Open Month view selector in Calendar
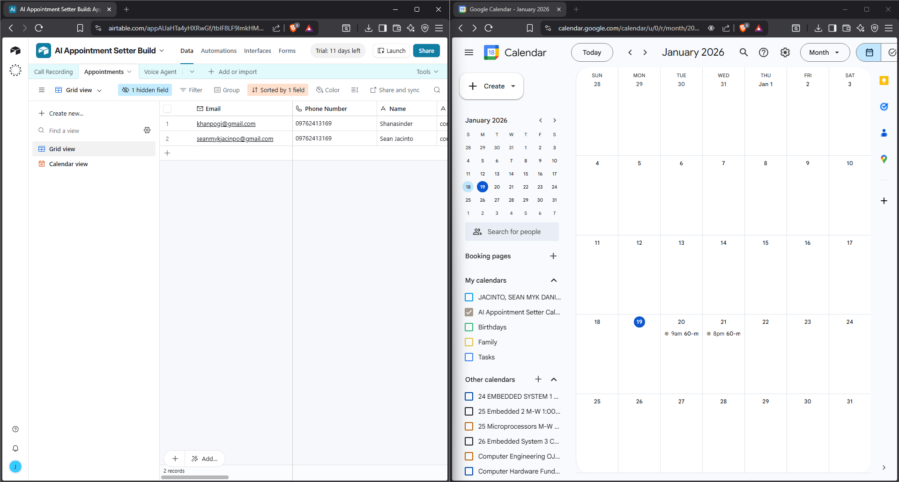899x482 pixels. click(825, 52)
